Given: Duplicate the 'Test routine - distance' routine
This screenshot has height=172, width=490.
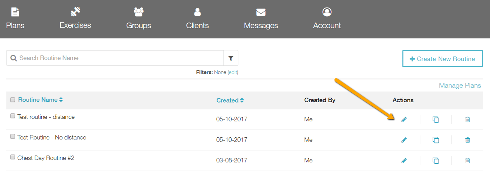Looking at the screenshot, I should (x=436, y=119).
